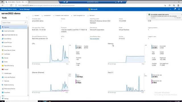The width and height of the screenshot is (182, 102).
Task: Open Windows Admin Center settings gear
Action: 179,9
